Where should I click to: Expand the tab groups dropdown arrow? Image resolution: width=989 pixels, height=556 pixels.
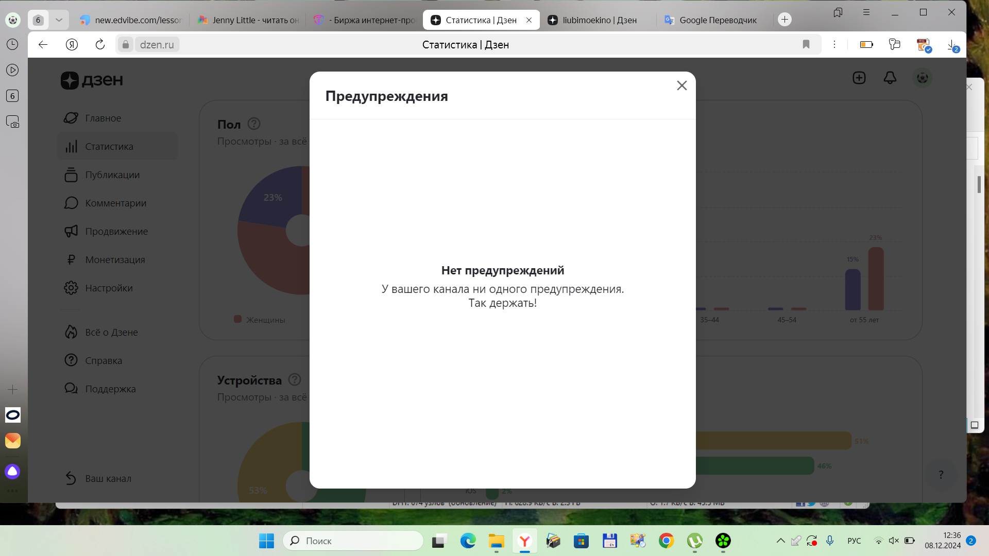[59, 20]
